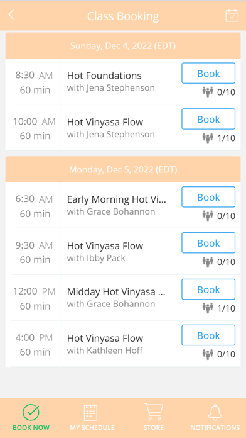Open Hot Foundations class details
The width and height of the screenshot is (246, 438).
click(104, 76)
